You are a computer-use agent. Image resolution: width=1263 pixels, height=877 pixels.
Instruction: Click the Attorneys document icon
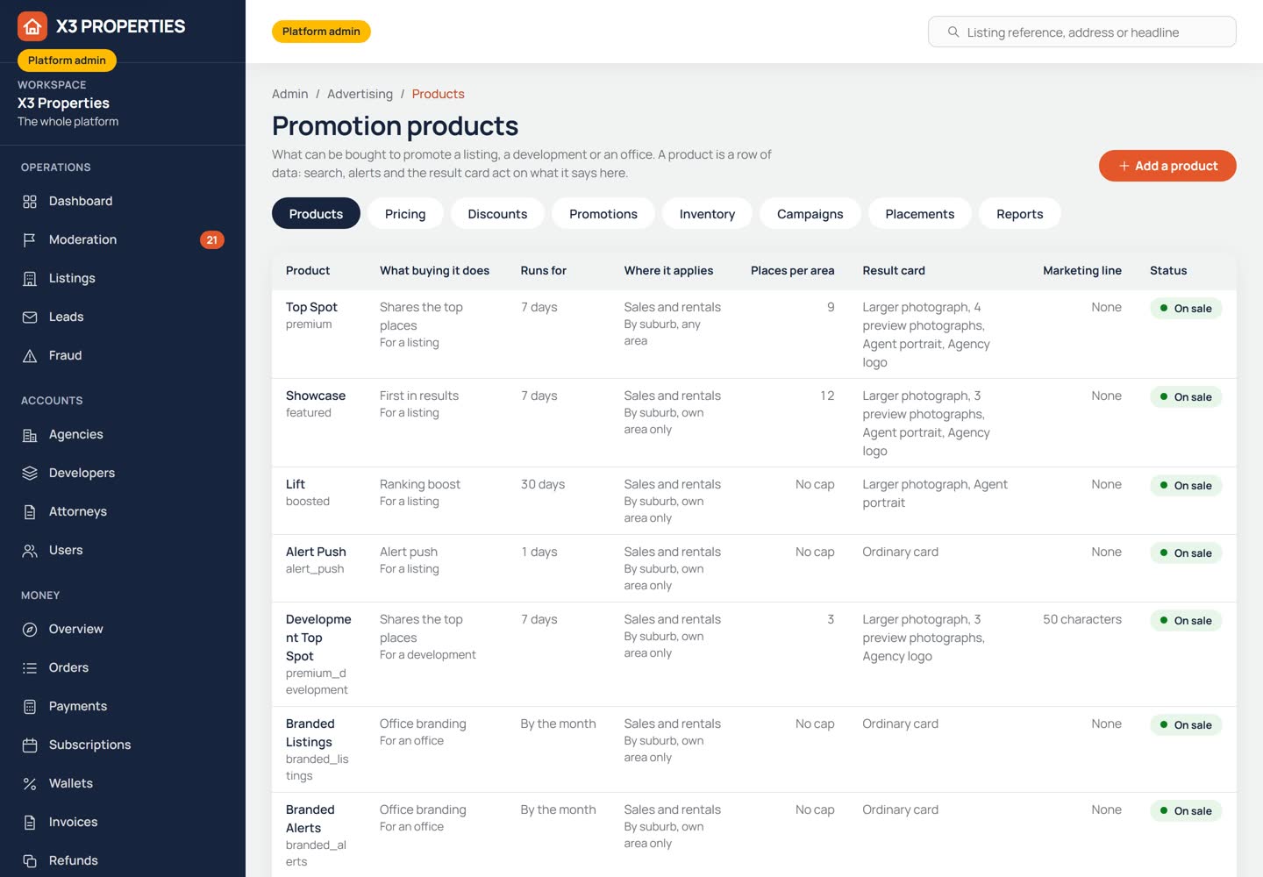click(x=30, y=512)
